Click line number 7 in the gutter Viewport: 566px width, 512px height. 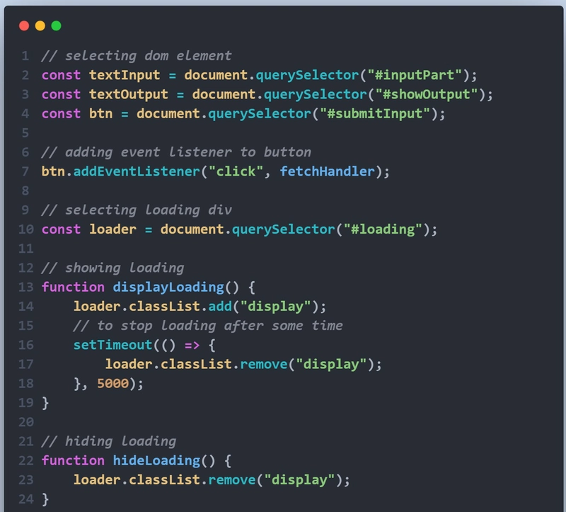coord(26,171)
